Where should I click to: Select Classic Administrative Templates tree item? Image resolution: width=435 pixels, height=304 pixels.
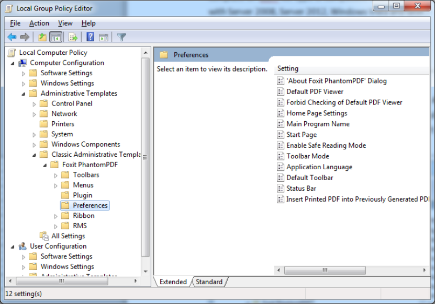coord(96,155)
